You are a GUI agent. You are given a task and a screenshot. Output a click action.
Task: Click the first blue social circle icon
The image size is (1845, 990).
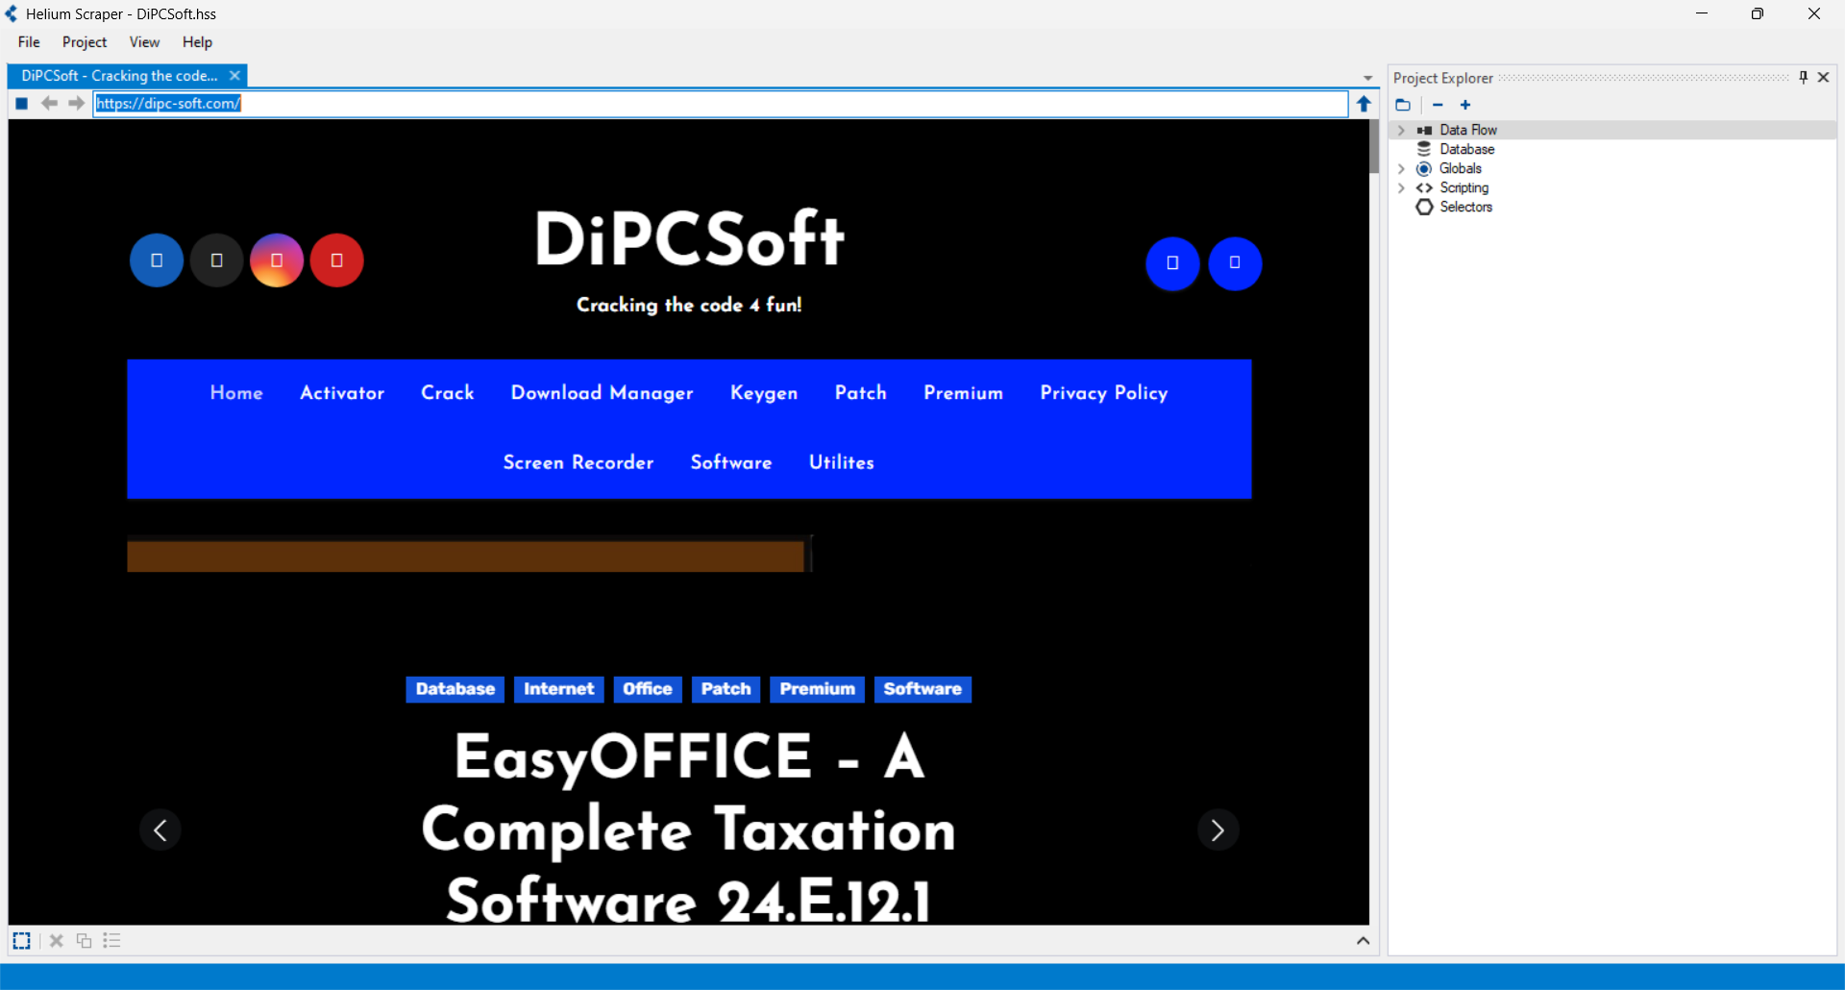point(157,260)
